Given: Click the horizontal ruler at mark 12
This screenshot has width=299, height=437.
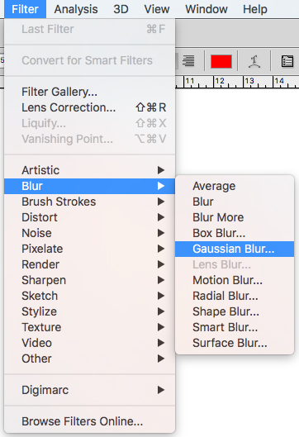Looking at the screenshot, I should click(220, 82).
